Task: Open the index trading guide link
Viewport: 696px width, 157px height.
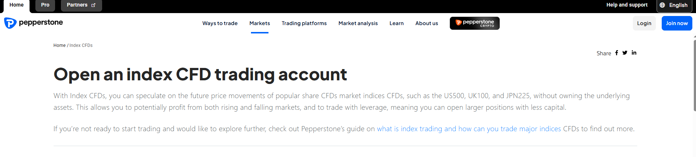Action: click(x=469, y=129)
